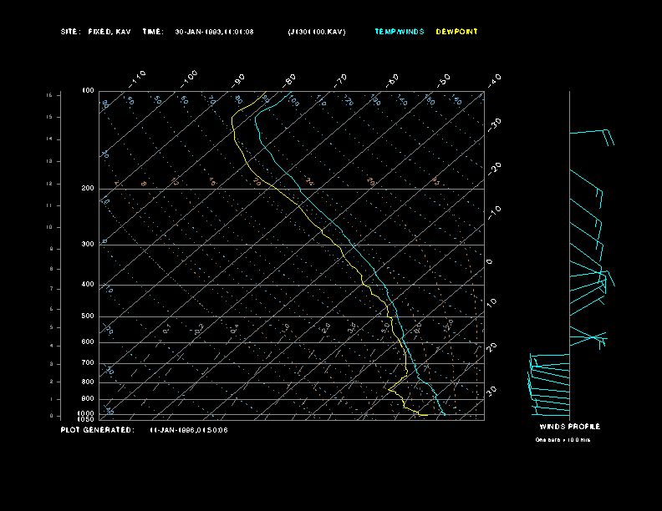Click the 0 isotherm label on right side
Image resolution: width=662 pixels, height=511 pixels.
pyautogui.click(x=490, y=262)
